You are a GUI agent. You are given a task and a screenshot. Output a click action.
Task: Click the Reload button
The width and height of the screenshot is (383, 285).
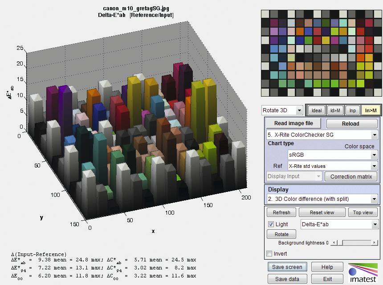(x=352, y=123)
